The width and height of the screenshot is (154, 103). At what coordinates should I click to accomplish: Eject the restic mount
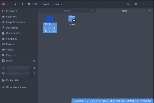click(x=34, y=61)
